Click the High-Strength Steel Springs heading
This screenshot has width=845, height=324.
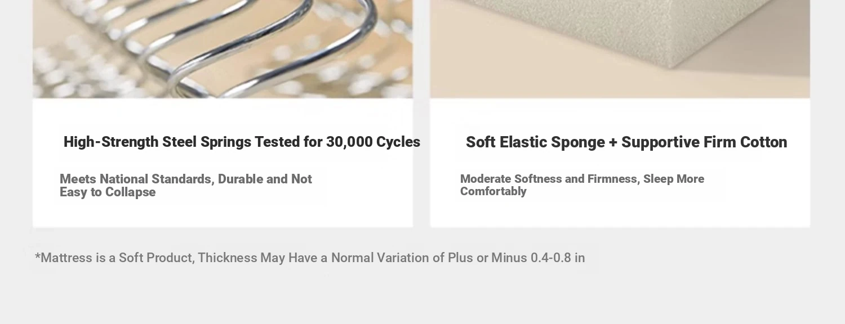point(242,142)
